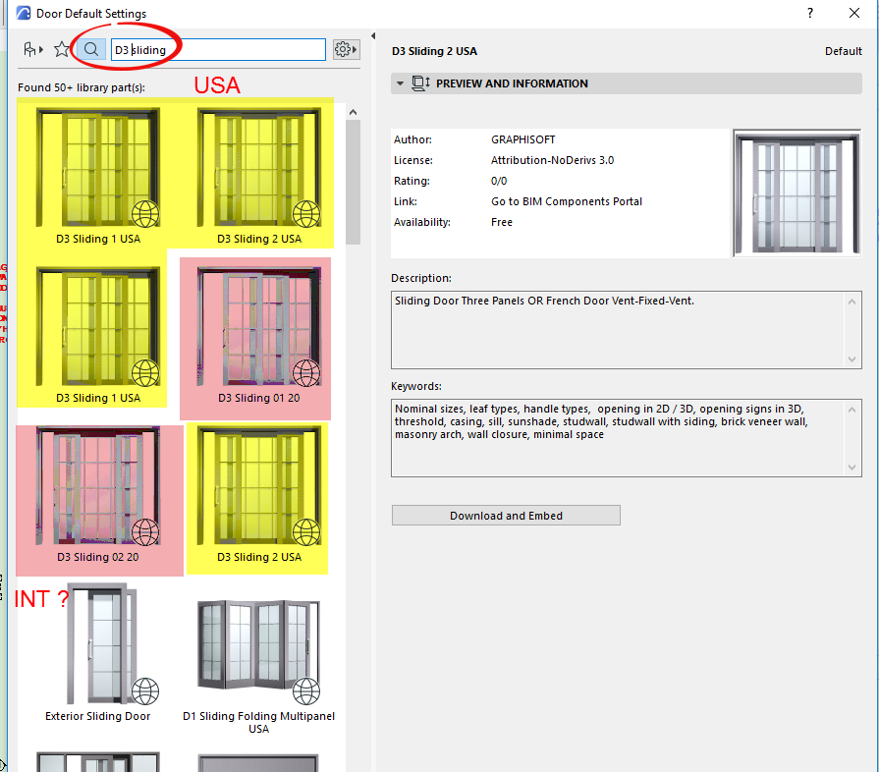Click 'Attribution-NoDerivs 3.0' license text
The image size is (879, 772).
[552, 160]
